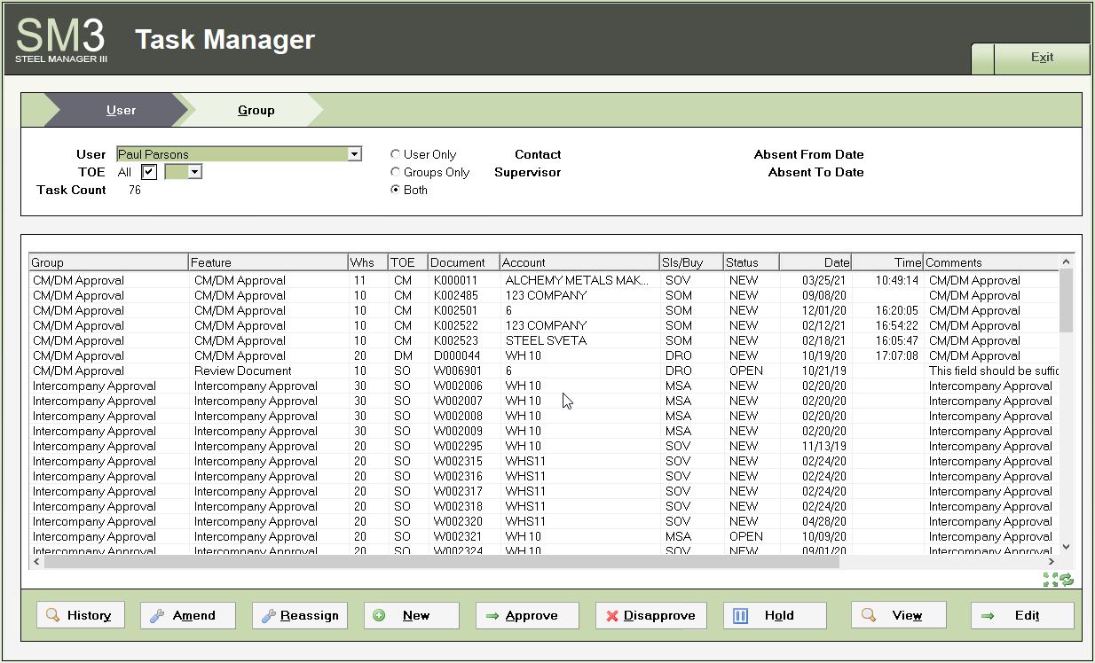Image resolution: width=1095 pixels, height=663 pixels.
Task: Open the User dropdown arrow
Action: [x=355, y=153]
